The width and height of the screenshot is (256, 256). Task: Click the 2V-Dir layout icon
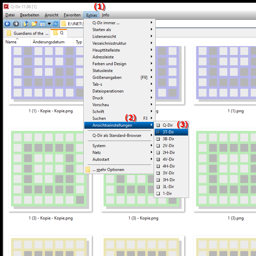coord(158,146)
